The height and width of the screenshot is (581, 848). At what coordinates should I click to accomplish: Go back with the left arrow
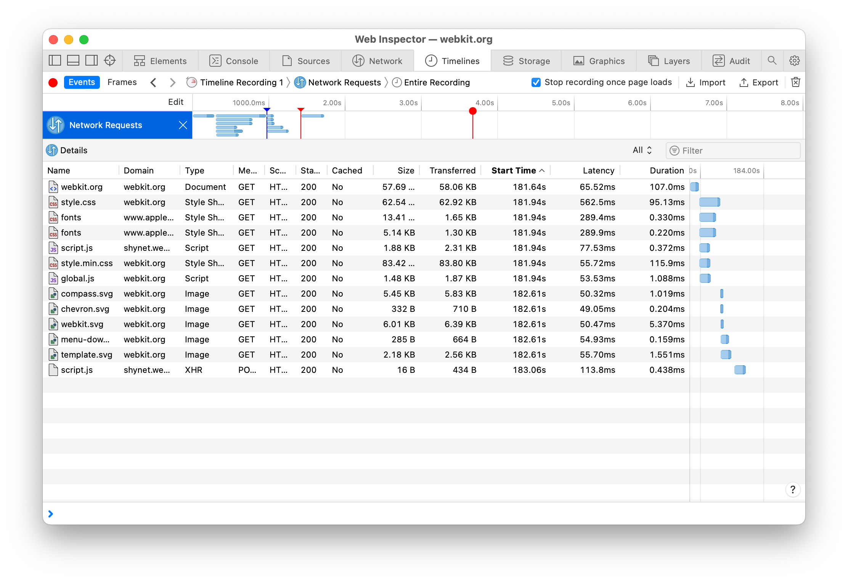tap(153, 82)
